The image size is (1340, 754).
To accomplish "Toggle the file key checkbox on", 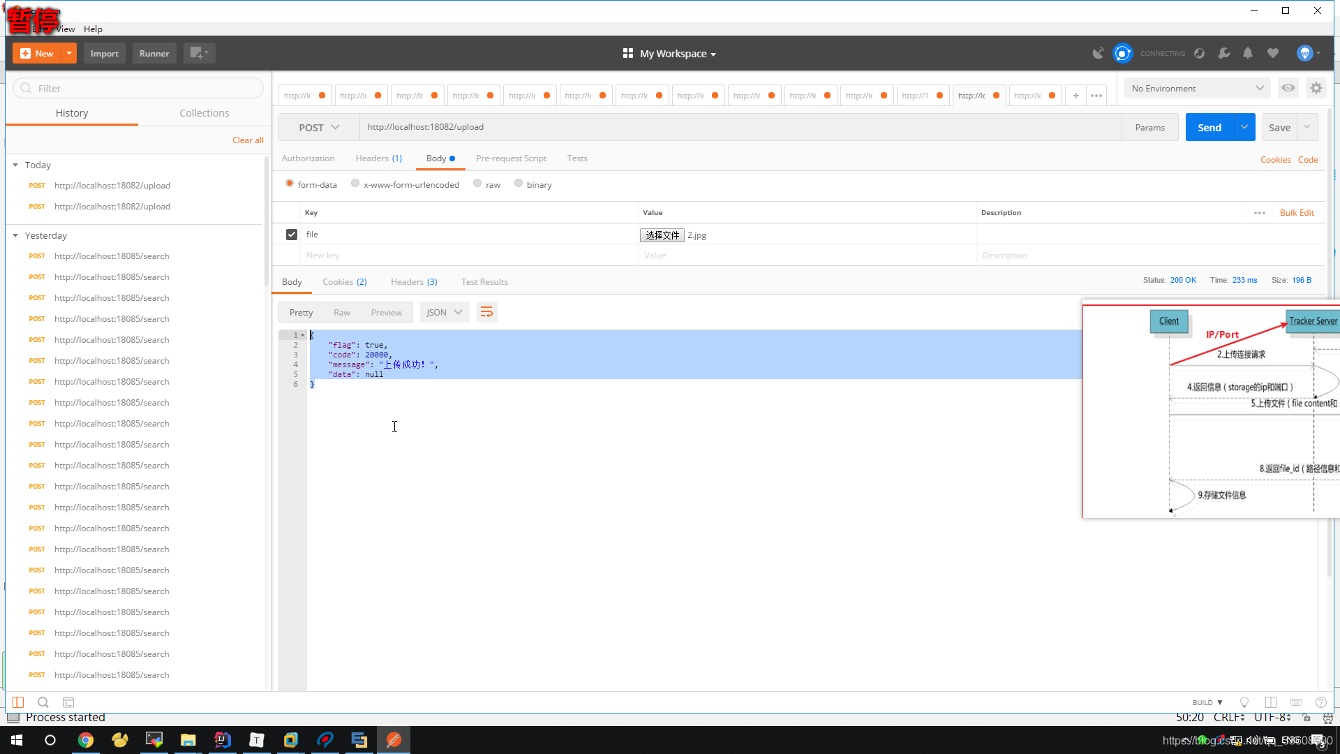I will click(x=292, y=234).
